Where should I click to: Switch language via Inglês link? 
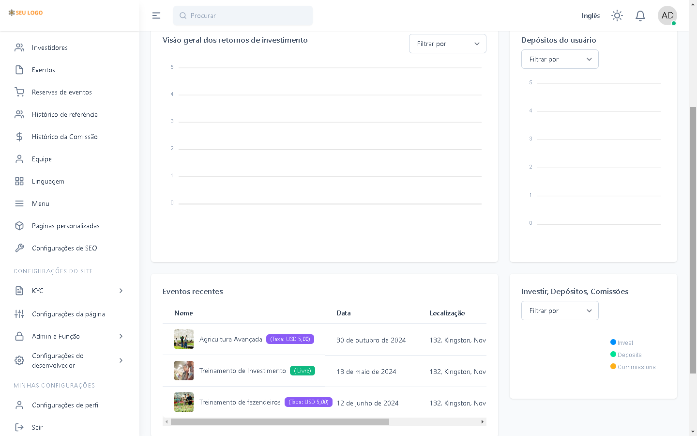point(591,16)
